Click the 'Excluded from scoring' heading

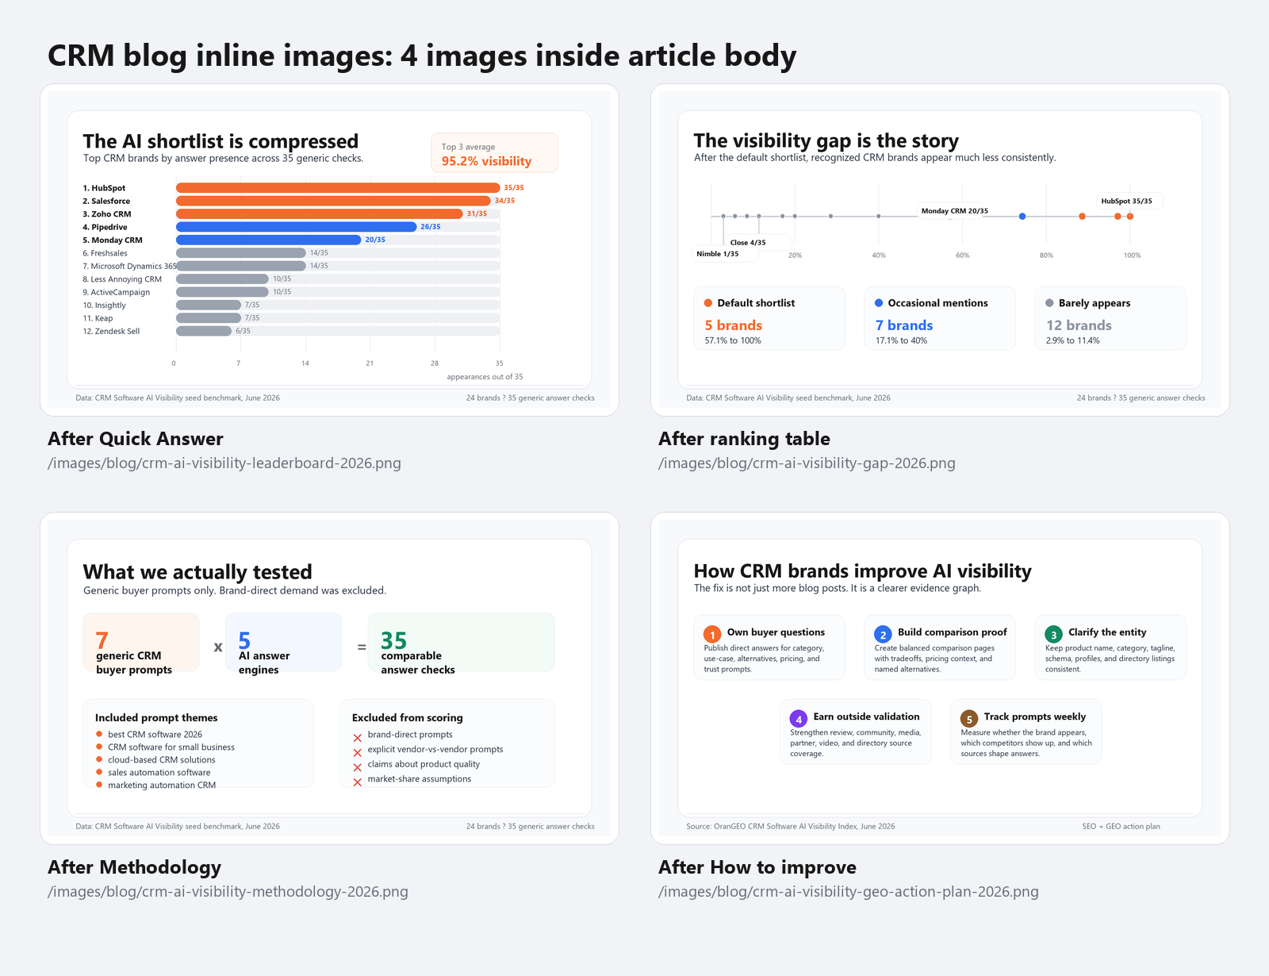point(408,717)
